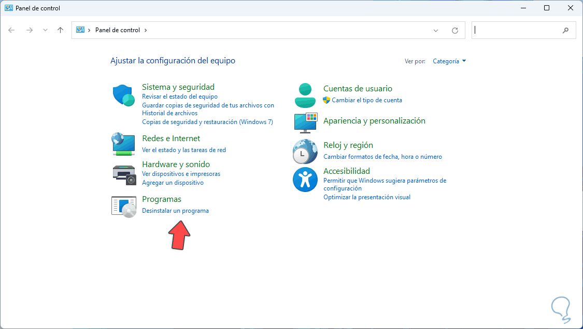Screen dimensions: 583x329
Task: Expand chevron after Panel de control breadcrumb
Action: pyautogui.click(x=146, y=30)
